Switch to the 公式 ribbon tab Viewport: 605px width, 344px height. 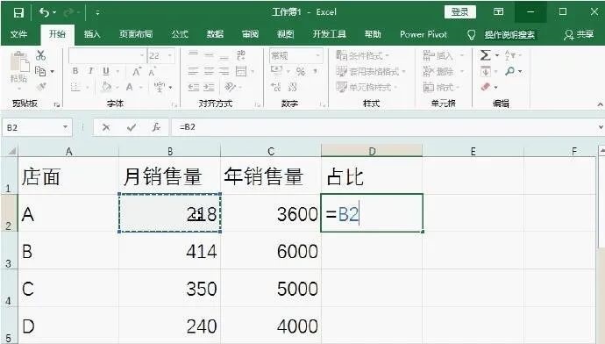180,34
